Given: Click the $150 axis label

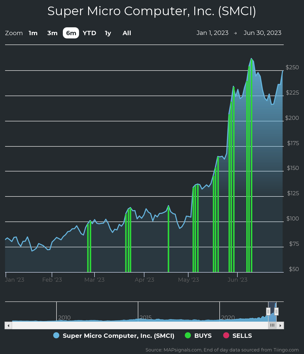Looking at the screenshot, I should tap(293, 168).
